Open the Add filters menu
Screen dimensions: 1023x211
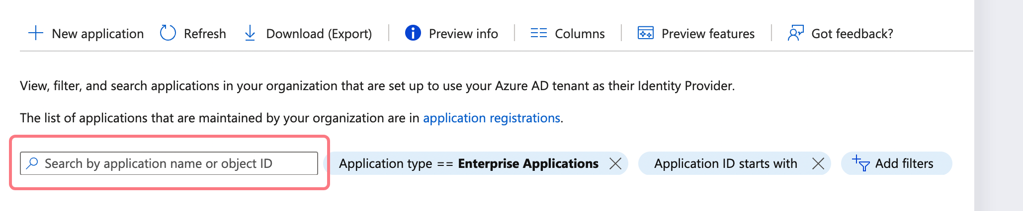pyautogui.click(x=904, y=163)
